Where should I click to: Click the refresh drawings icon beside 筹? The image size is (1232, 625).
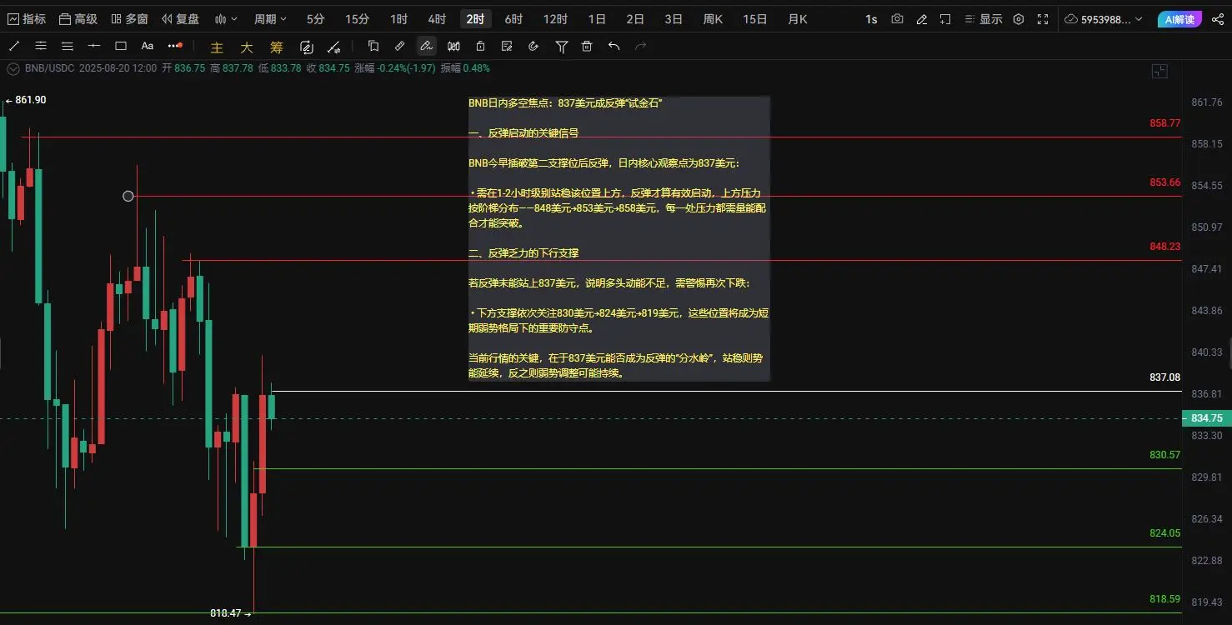click(307, 47)
